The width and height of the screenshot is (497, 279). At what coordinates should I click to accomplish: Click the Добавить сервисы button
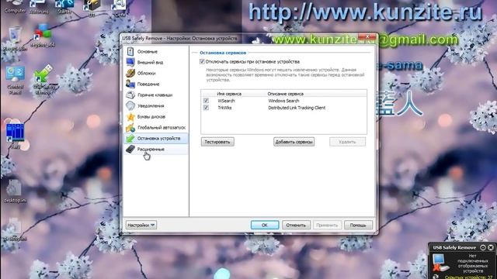(x=294, y=142)
